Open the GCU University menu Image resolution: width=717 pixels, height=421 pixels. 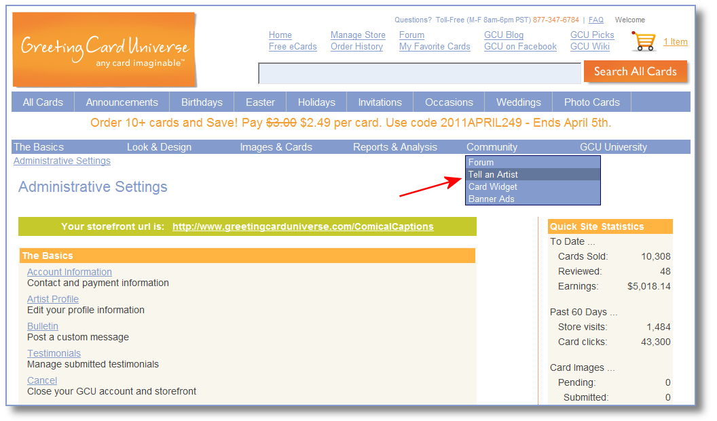[614, 147]
